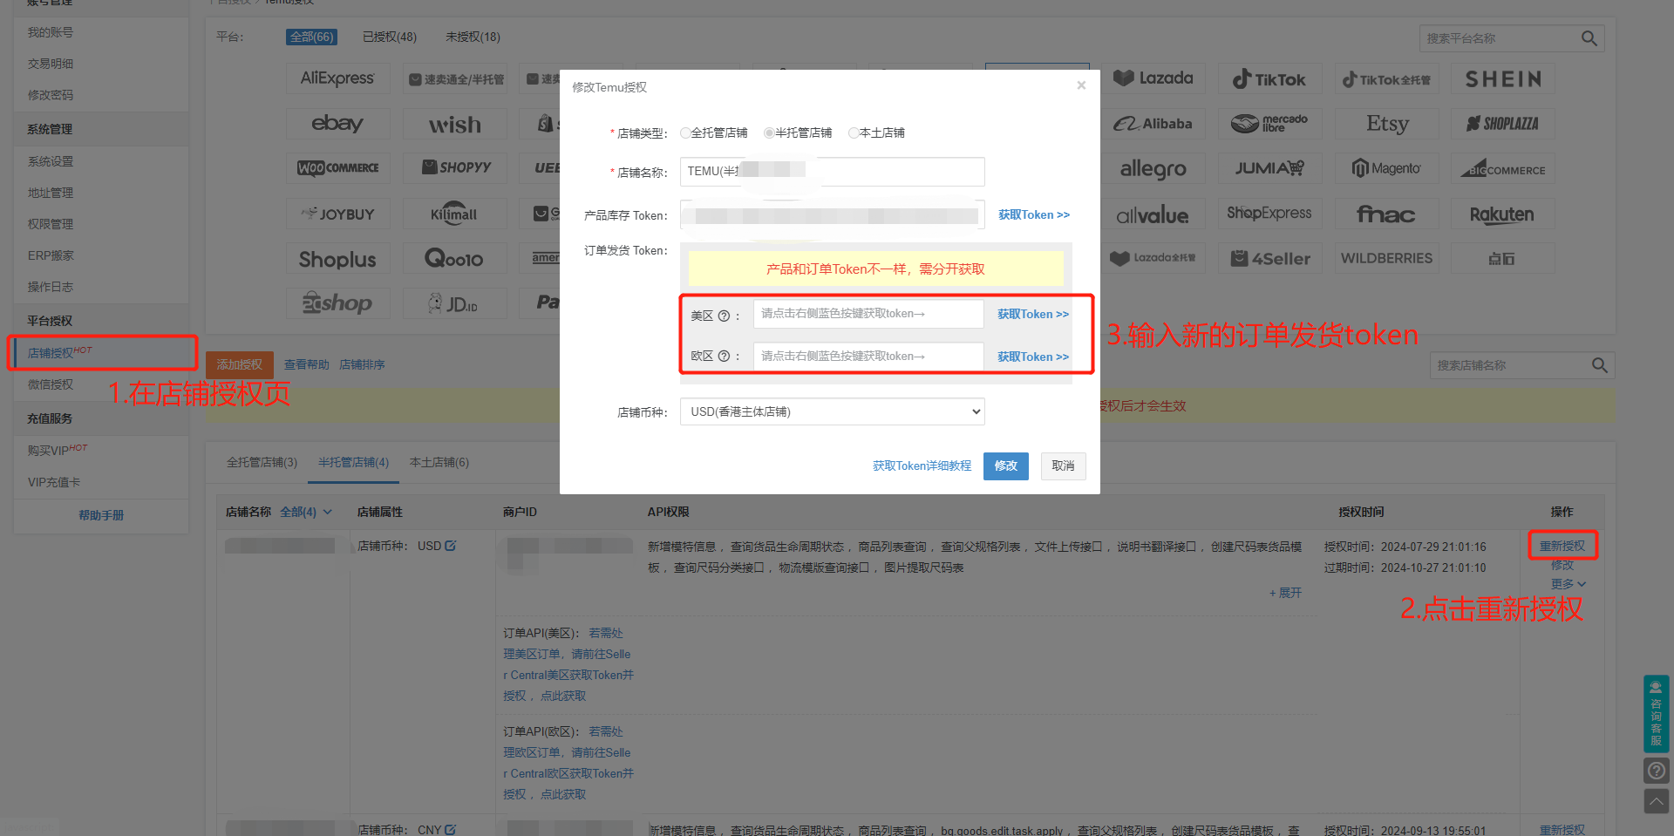The image size is (1674, 836).
Task: Select 半托管店铺 store type radio
Action: [x=769, y=133]
